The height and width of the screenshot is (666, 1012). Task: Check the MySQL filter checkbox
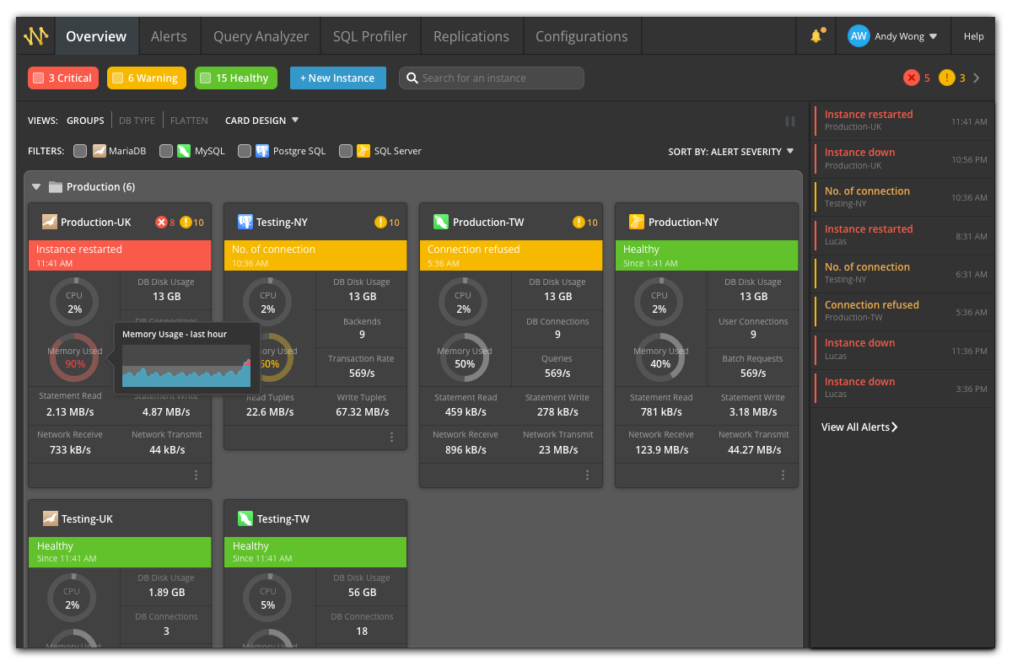166,151
